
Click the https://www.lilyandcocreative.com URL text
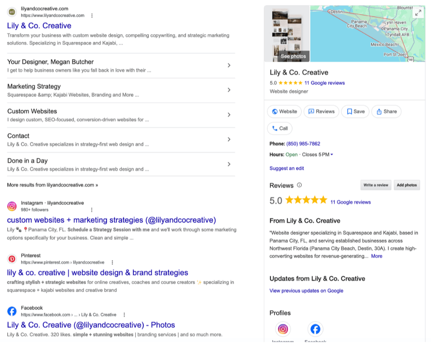[x=53, y=16]
